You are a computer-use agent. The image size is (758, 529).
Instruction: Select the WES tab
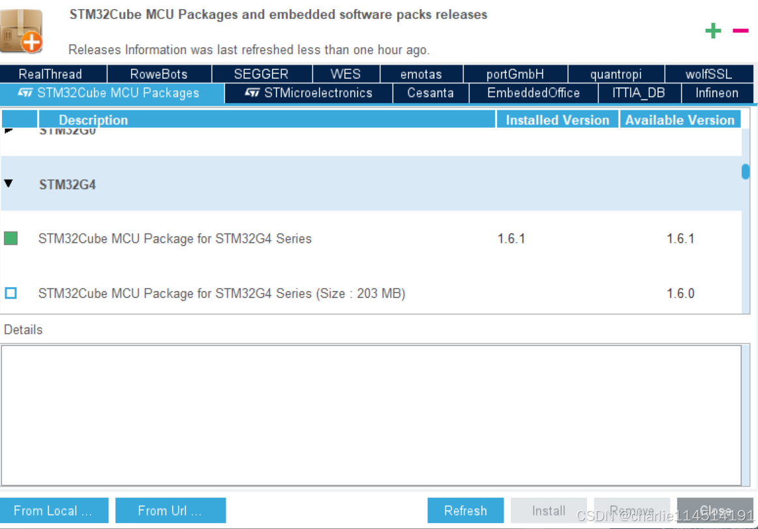346,74
